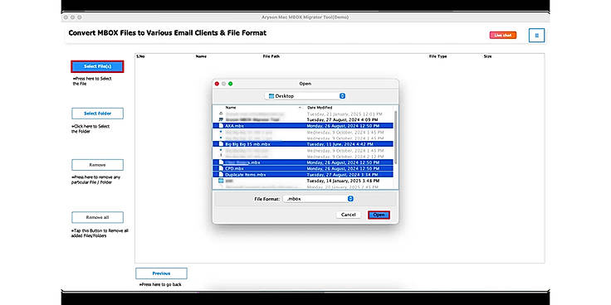Confirm with the Open button in dialog
The height and width of the screenshot is (305, 611).
(379, 215)
